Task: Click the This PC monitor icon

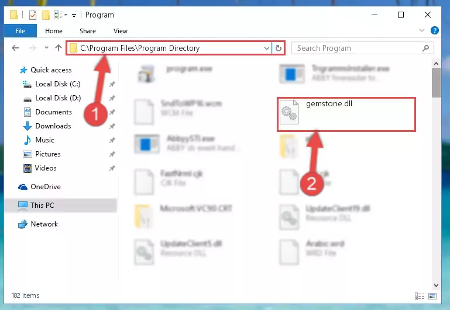Action: (x=23, y=205)
